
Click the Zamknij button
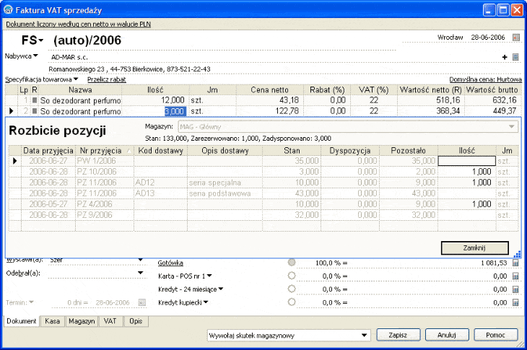[474, 248]
